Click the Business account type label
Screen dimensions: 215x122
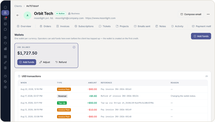click(74, 13)
